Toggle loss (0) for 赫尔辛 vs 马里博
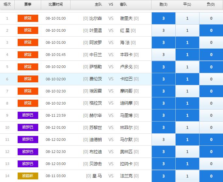 pyautogui.click(x=211, y=115)
